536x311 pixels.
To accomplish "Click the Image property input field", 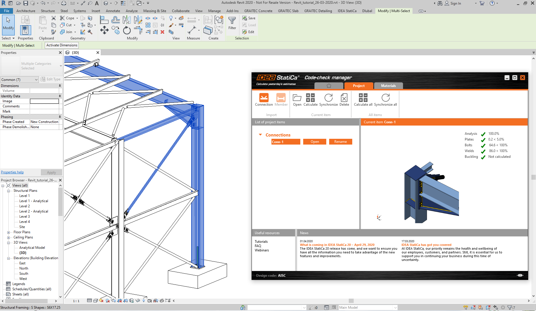I will 44,101.
